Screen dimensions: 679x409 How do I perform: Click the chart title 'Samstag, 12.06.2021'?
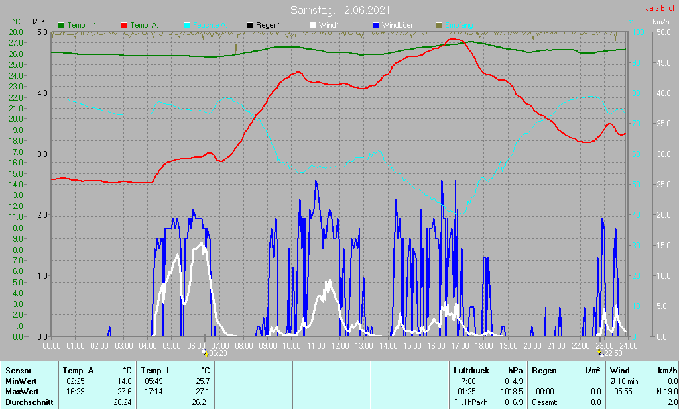(340, 10)
